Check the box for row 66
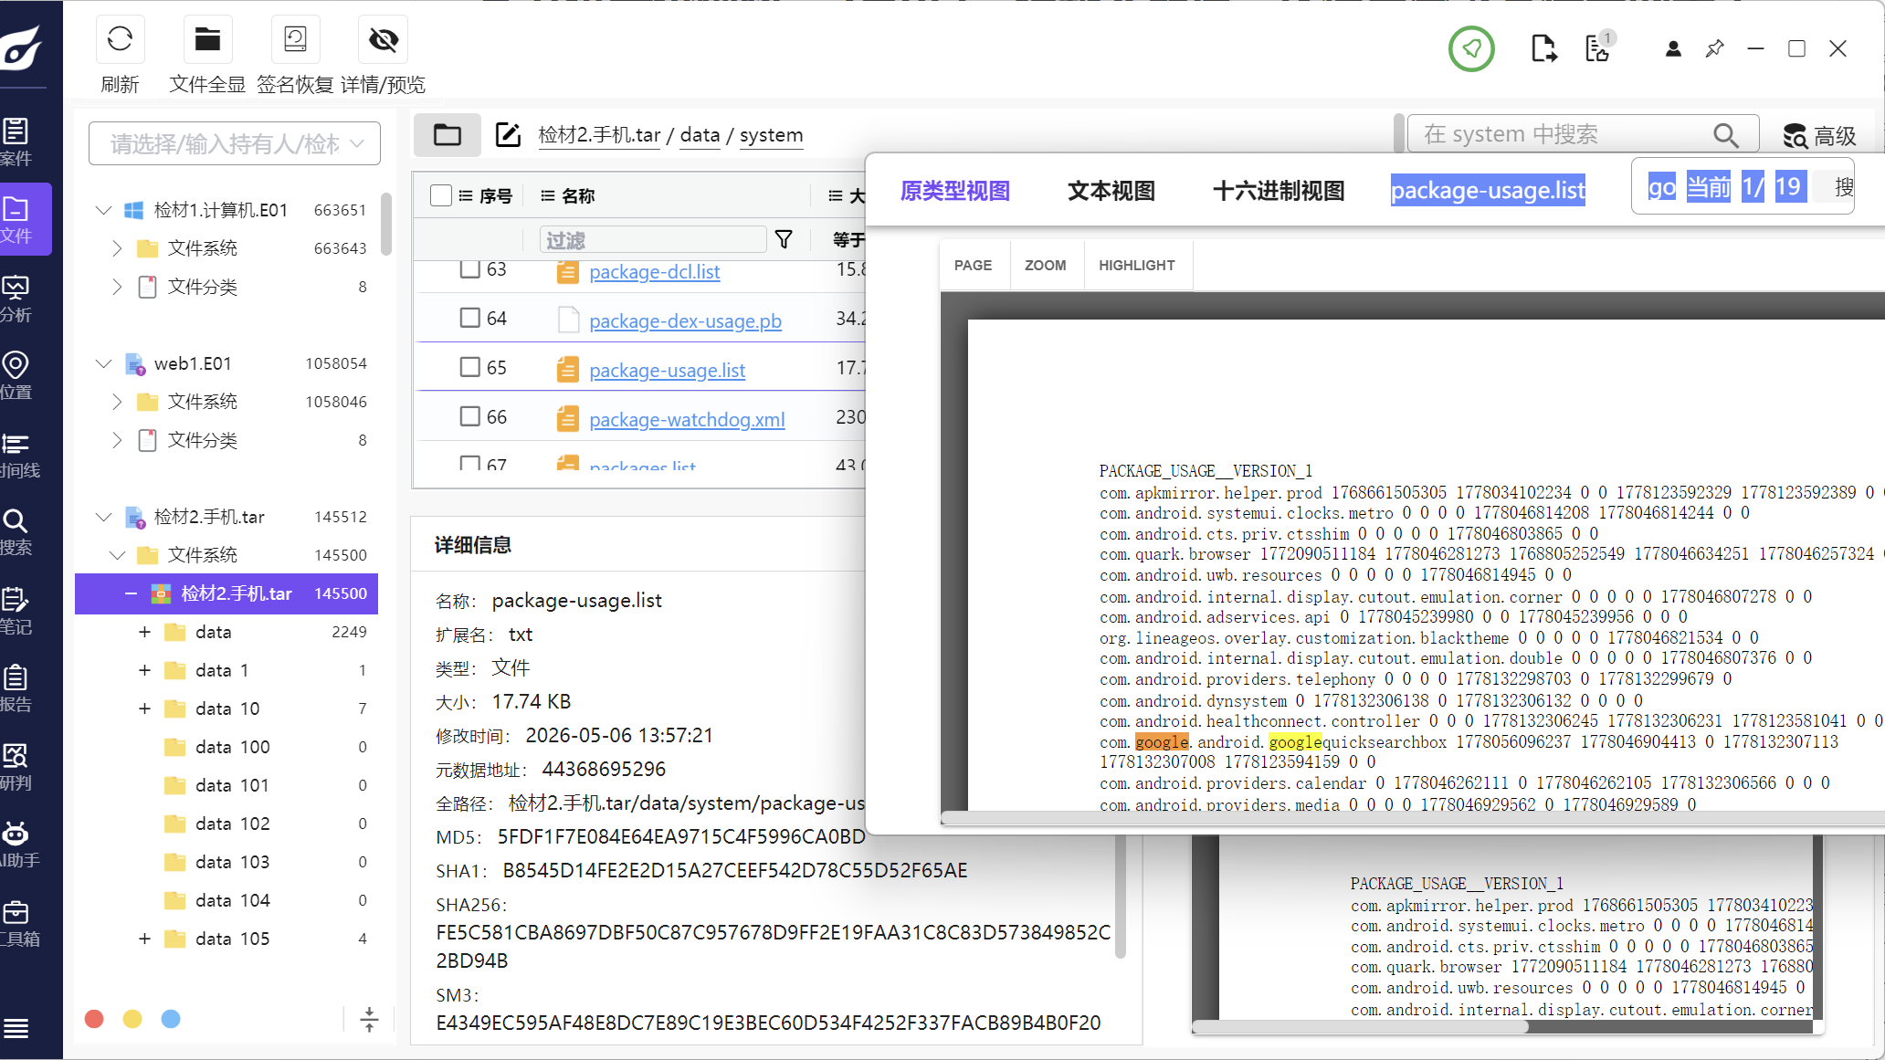1885x1060 pixels. 470,416
